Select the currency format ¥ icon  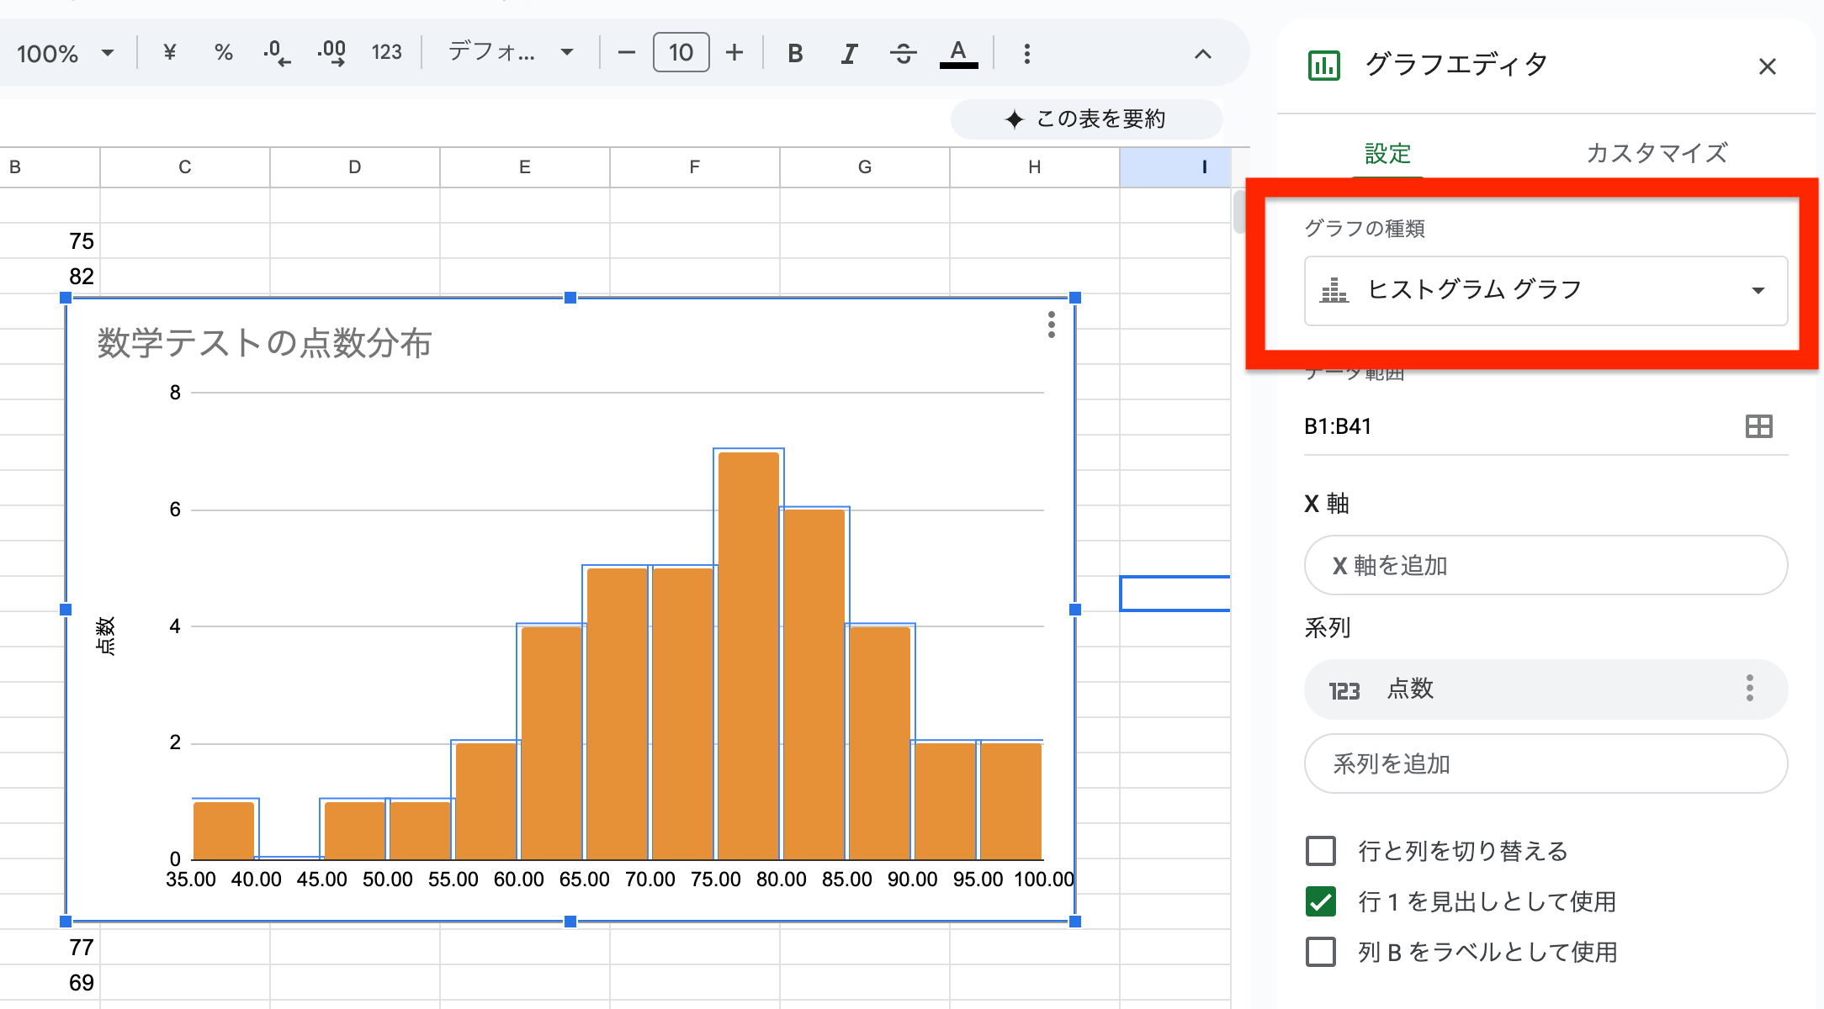169,52
